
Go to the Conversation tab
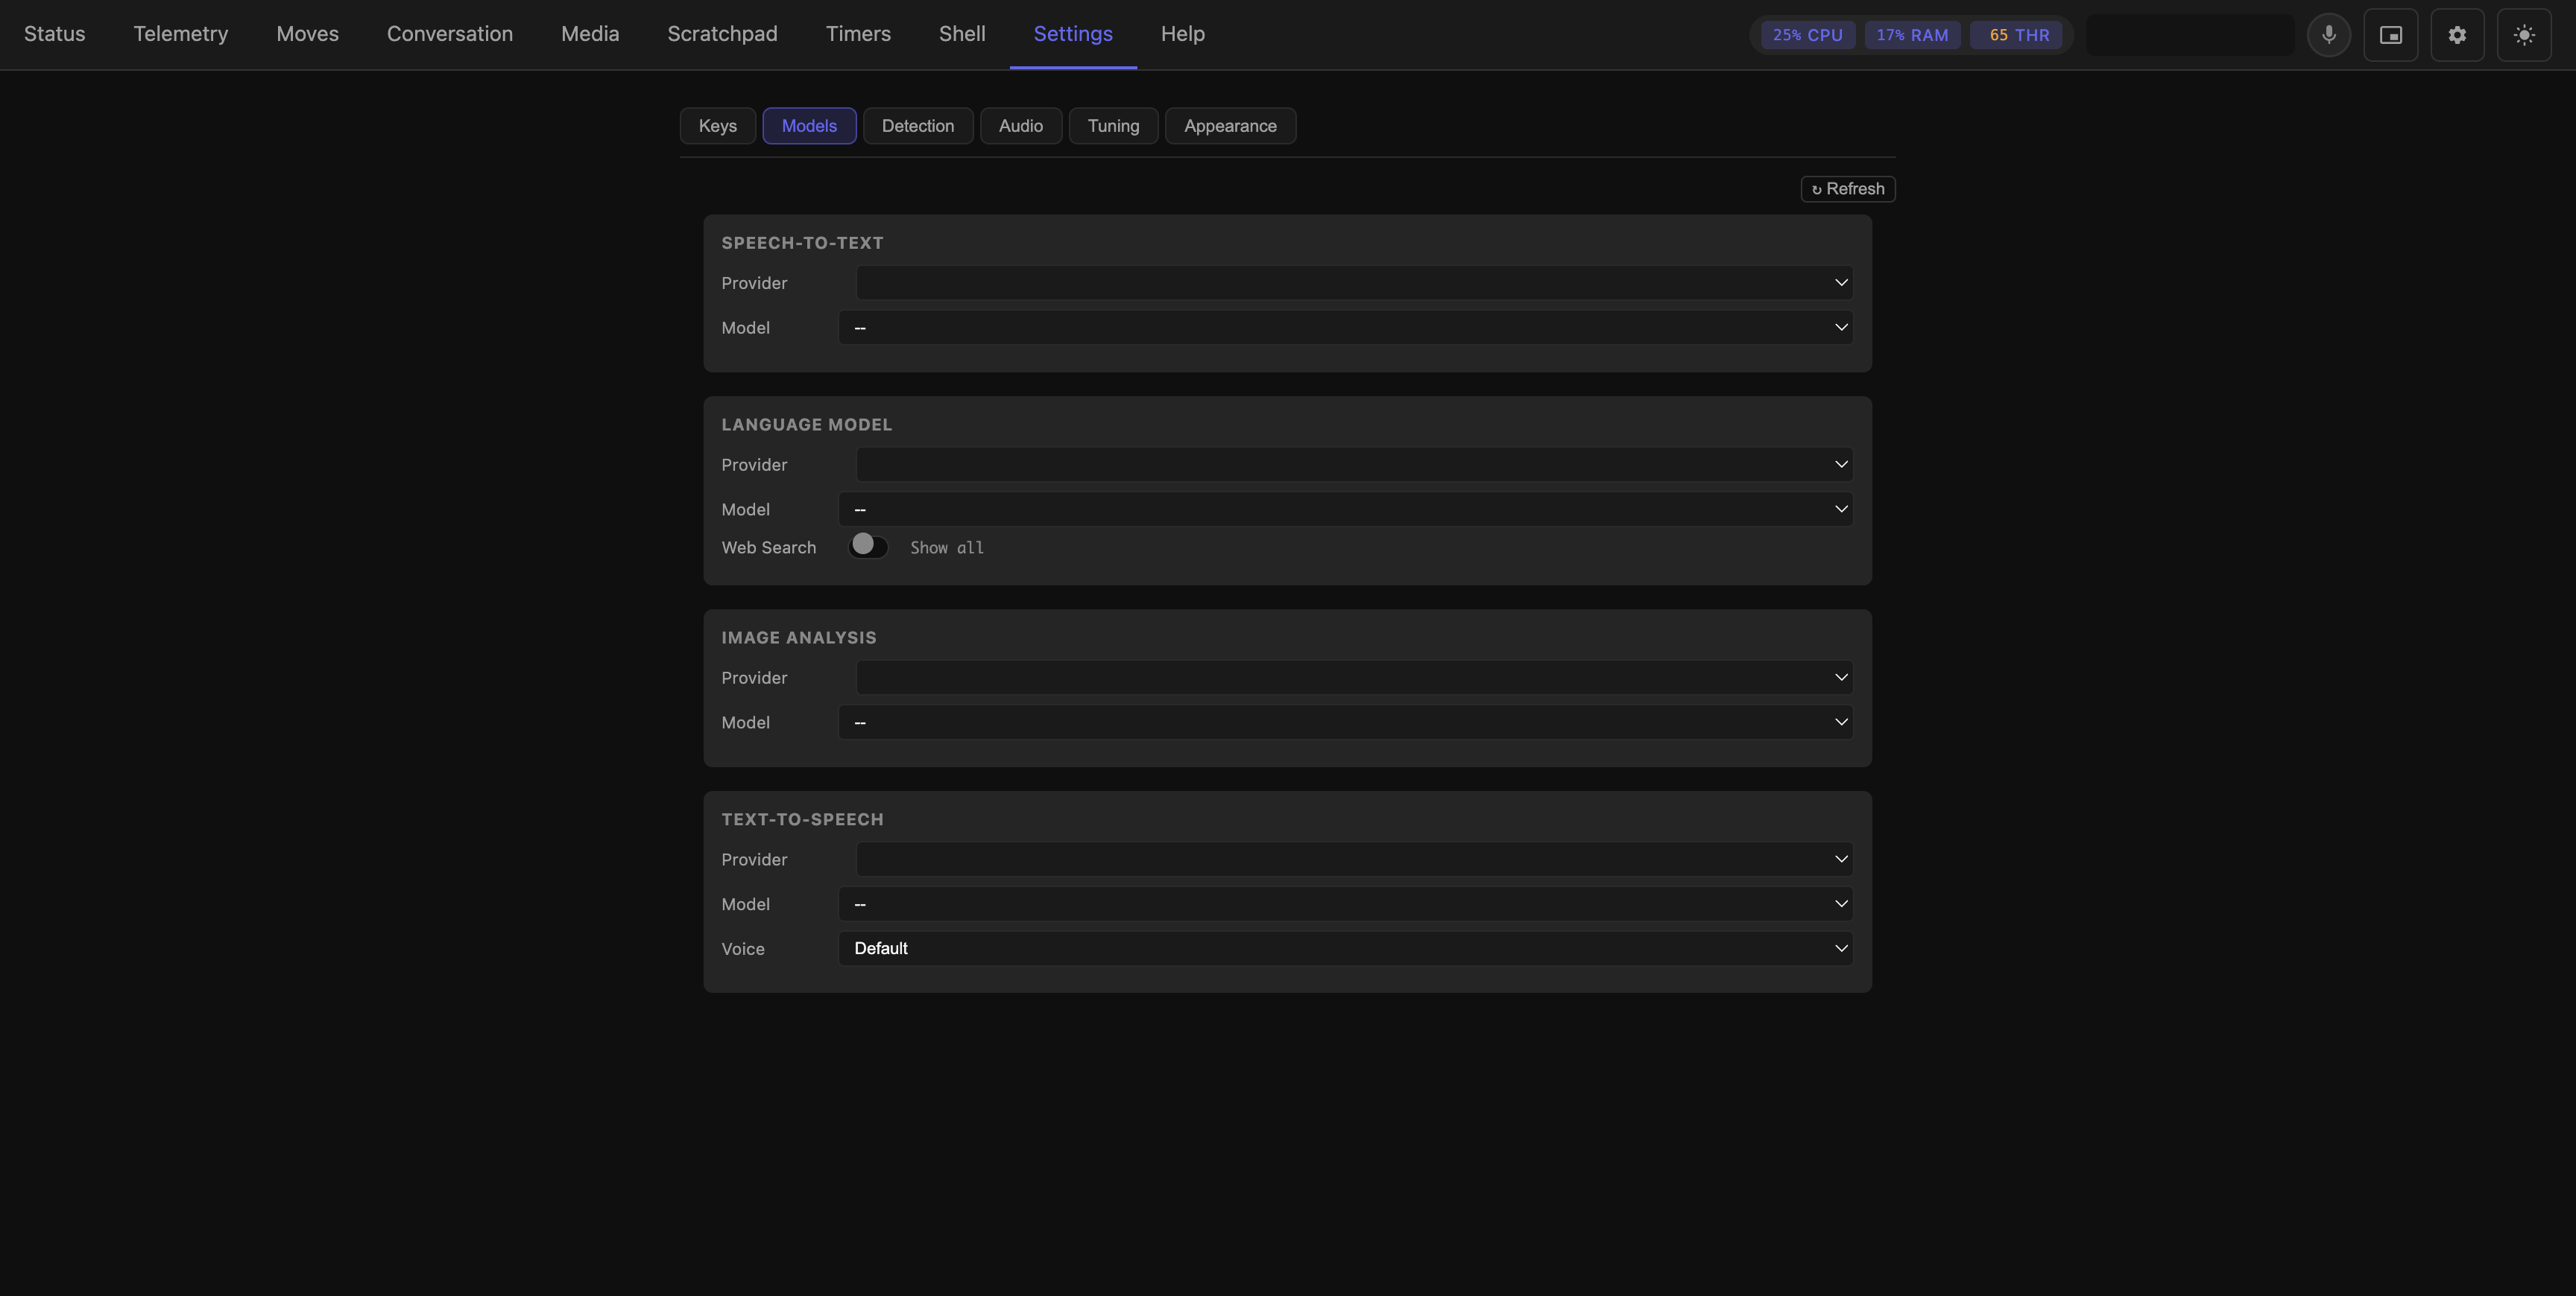(x=450, y=34)
